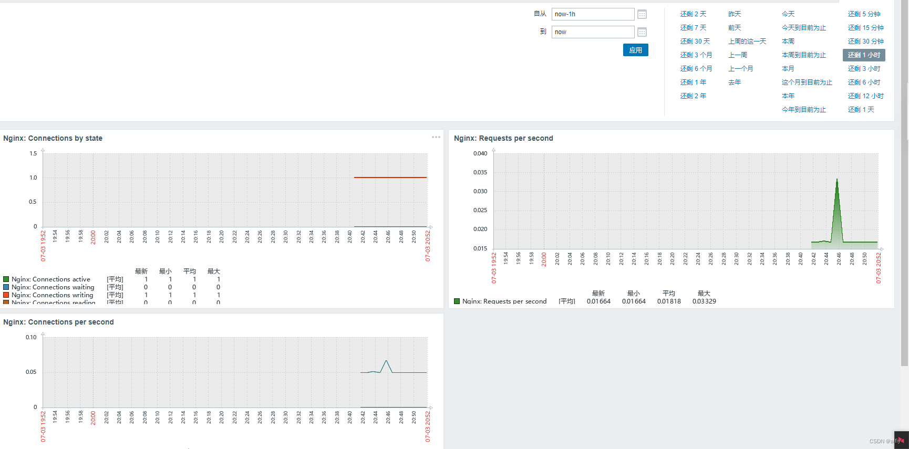Image resolution: width=909 pixels, height=449 pixels.
Task: Click blue Connections waiting legend swatch
Action: click(x=6, y=287)
